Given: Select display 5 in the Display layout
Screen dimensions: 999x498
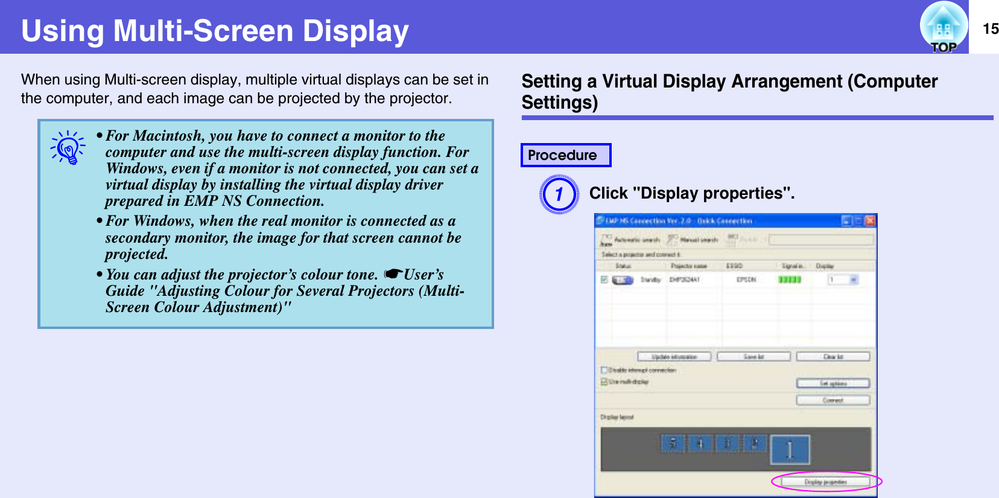Looking at the screenshot, I should tap(673, 444).
